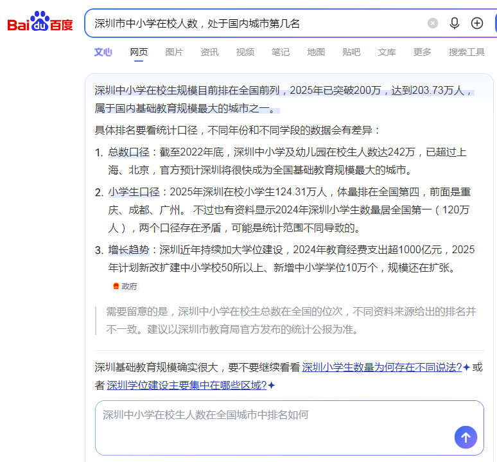Open 搜索工具 options
Screen dimensions: 497x462
(x=467, y=52)
